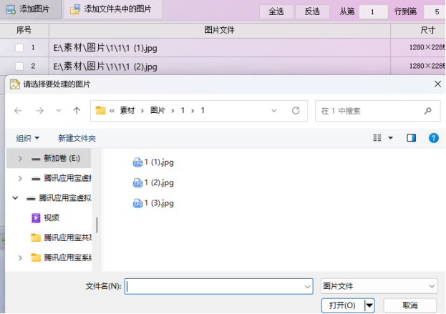Focus the 从第 row number field
Viewport: 446px width, 314px height.
coord(373,11)
